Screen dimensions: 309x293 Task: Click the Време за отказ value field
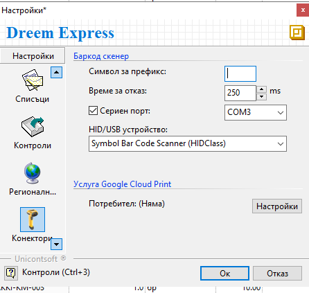(x=240, y=93)
